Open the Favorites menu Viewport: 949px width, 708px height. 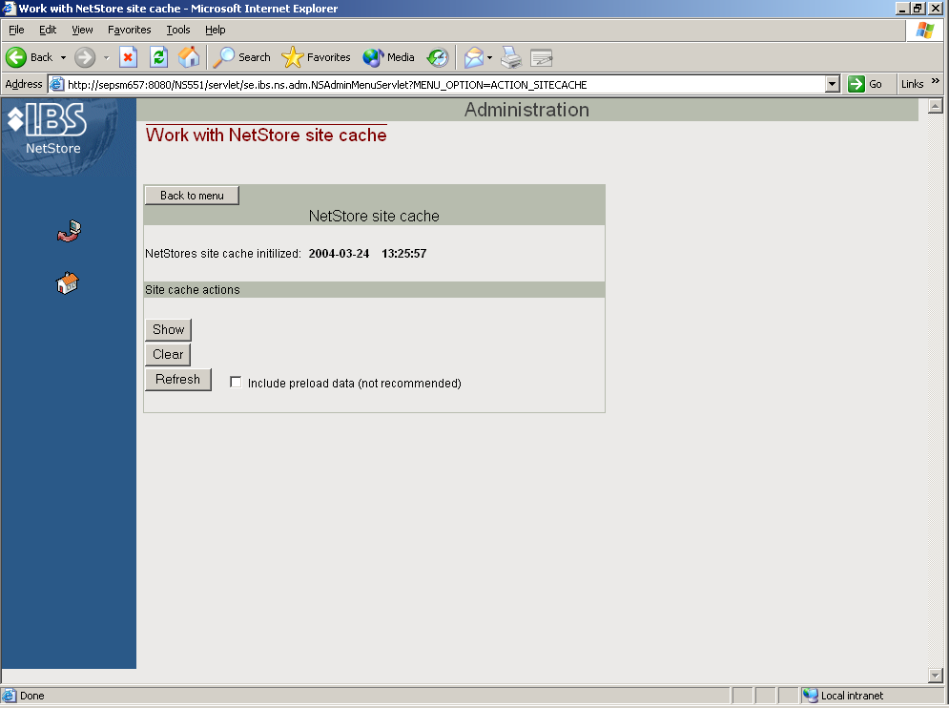[129, 30]
